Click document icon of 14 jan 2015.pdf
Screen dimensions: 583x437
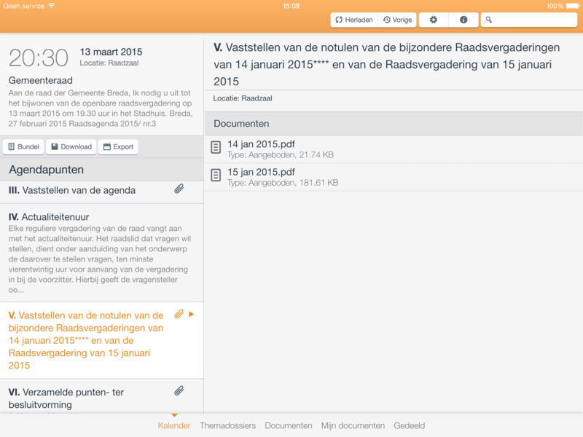[x=216, y=148]
